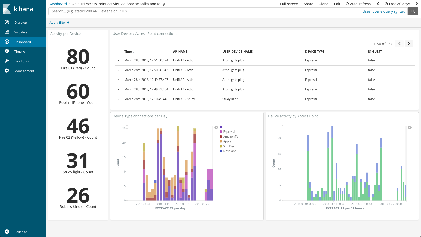Open Discover in sidebar menu
This screenshot has width=421, height=237.
click(x=21, y=22)
